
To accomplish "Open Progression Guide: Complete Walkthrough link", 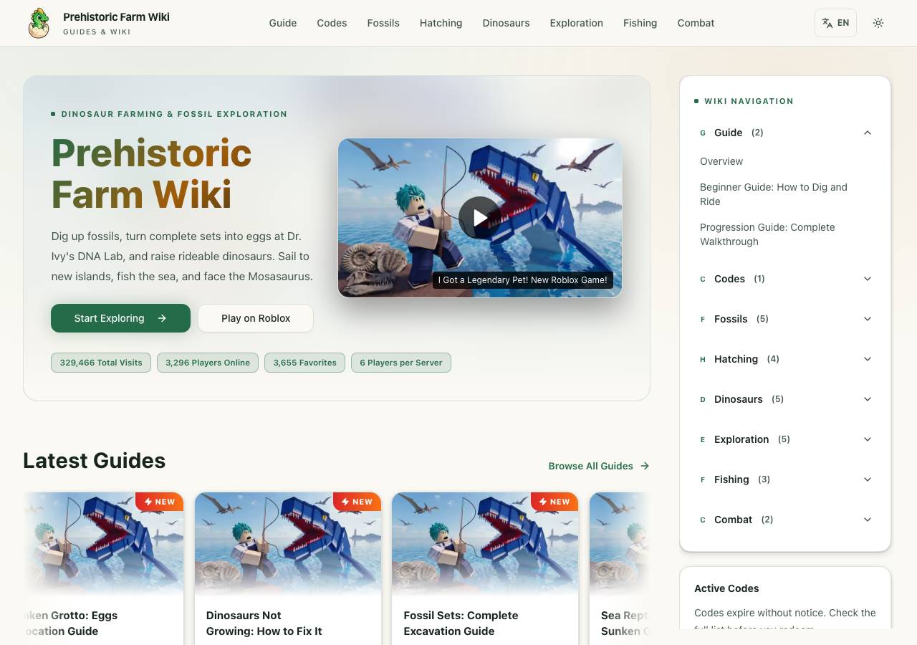I will click(x=767, y=234).
